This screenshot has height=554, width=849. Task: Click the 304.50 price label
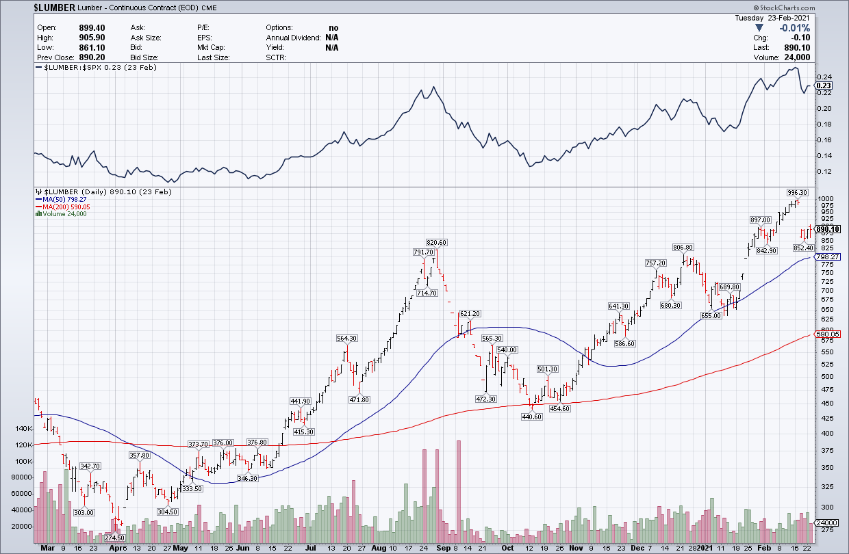[x=167, y=512]
